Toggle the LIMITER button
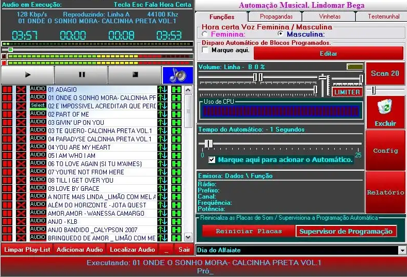 click(347, 92)
